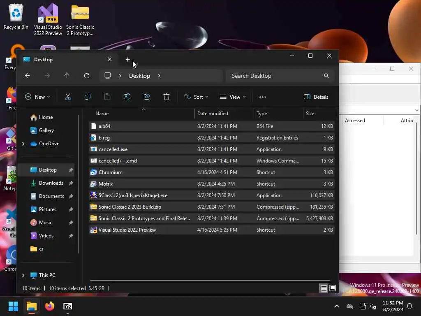Click the Delete trash can icon
Screen dimensions: 421x316
point(167,97)
